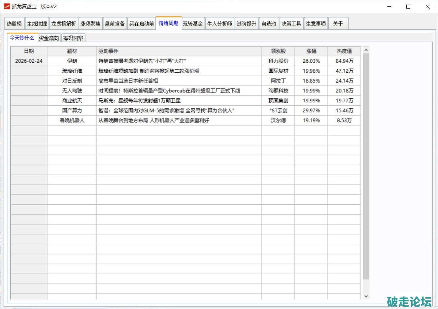Image resolution: width=438 pixels, height=309 pixels.
Task: Select the 玩转基金 tab
Action: point(193,24)
